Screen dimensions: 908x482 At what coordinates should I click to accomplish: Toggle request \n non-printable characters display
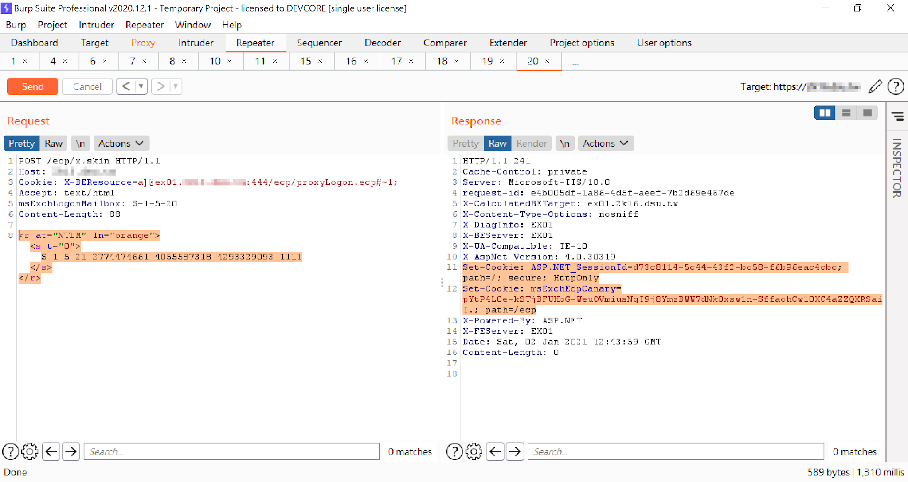[x=80, y=143]
